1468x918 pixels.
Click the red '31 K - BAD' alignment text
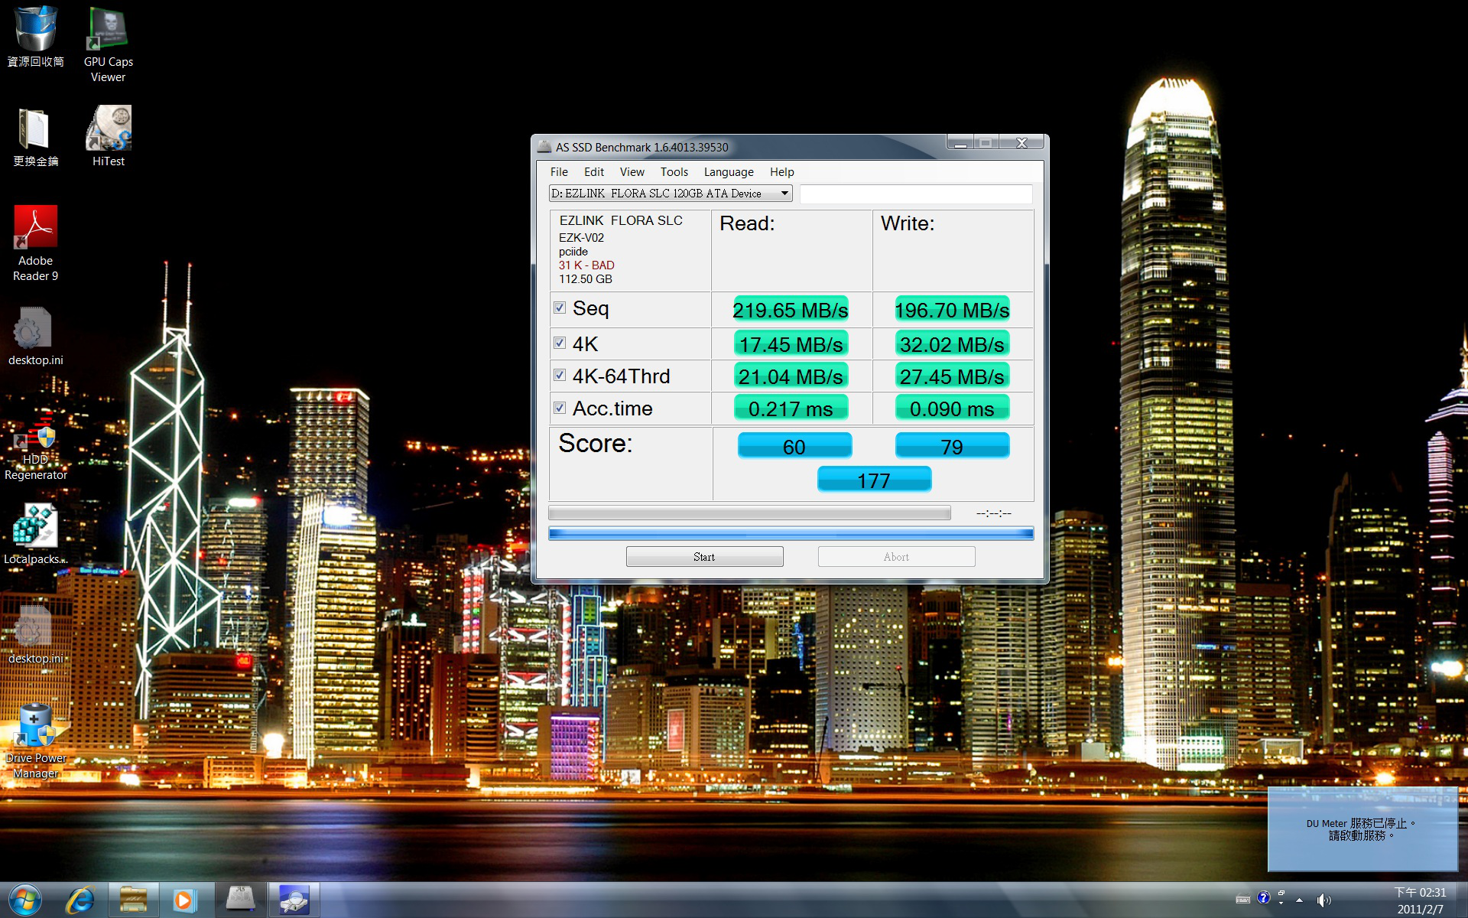586,265
